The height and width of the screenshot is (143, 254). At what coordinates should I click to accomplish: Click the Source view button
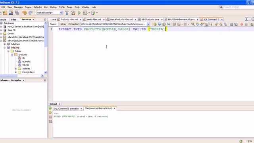tap(53, 24)
